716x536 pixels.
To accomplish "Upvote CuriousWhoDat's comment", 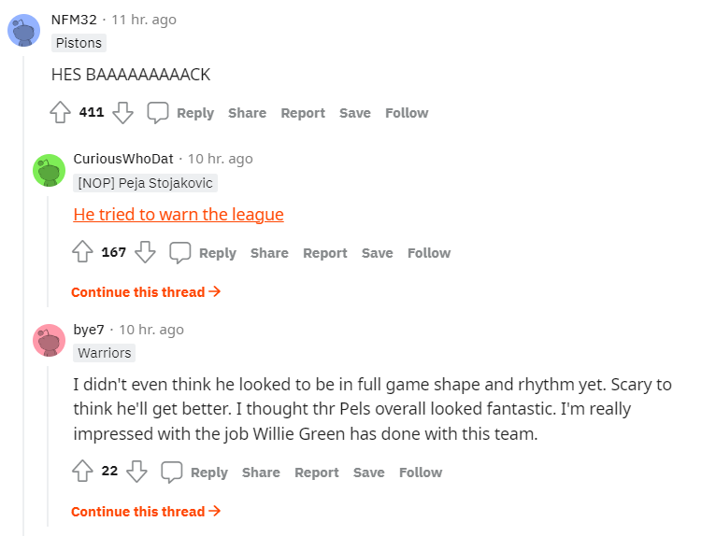I will pyautogui.click(x=83, y=253).
